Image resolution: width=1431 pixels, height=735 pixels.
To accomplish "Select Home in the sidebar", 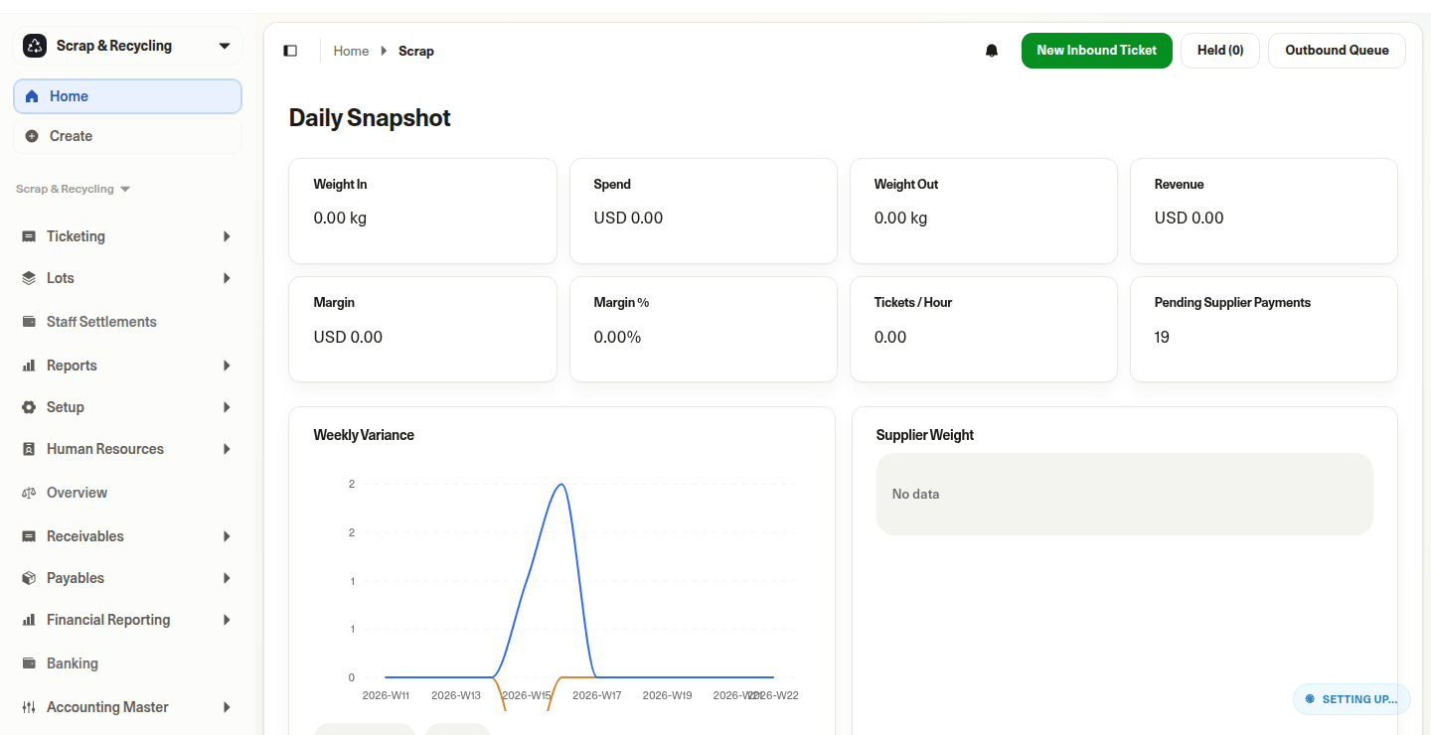I will (127, 96).
